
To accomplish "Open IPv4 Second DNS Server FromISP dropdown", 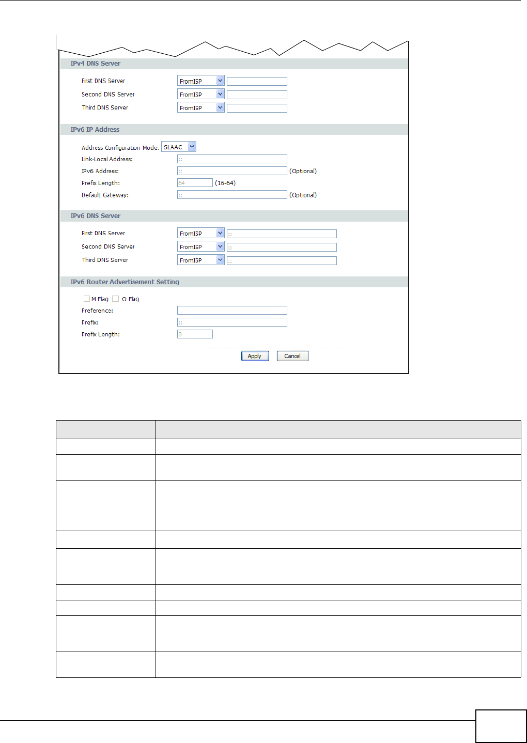I will point(200,95).
